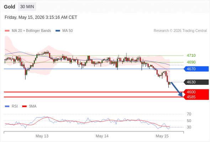Click the MA 20 + Bollinger Bands legend swatch
The height and width of the screenshot is (142, 210).
[7, 31]
